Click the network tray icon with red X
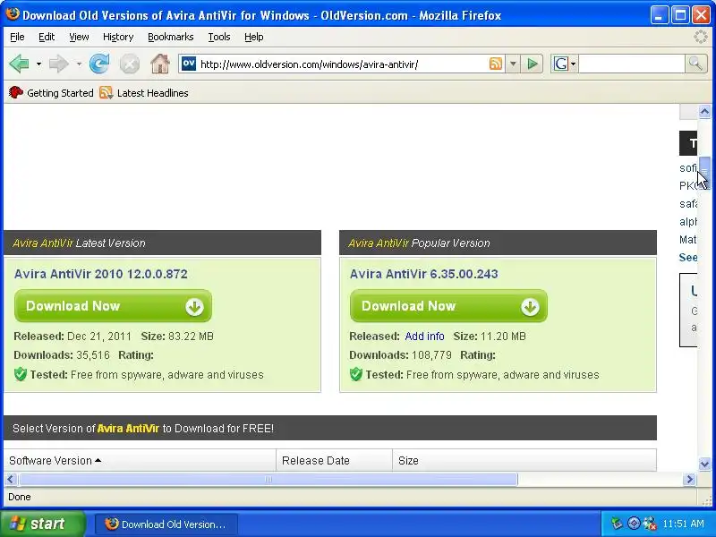 650,524
